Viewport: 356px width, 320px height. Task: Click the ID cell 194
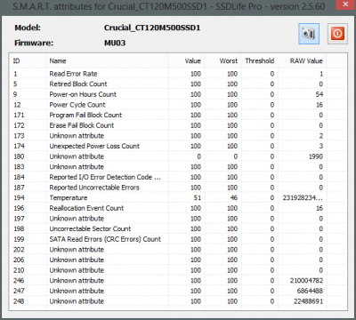(19, 197)
